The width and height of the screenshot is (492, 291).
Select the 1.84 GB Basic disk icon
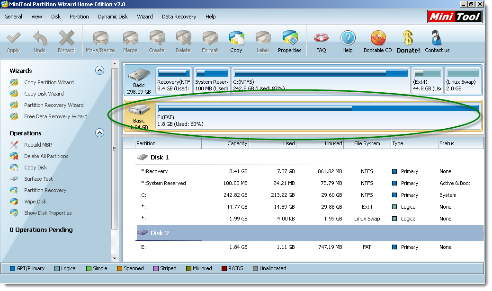(x=139, y=116)
